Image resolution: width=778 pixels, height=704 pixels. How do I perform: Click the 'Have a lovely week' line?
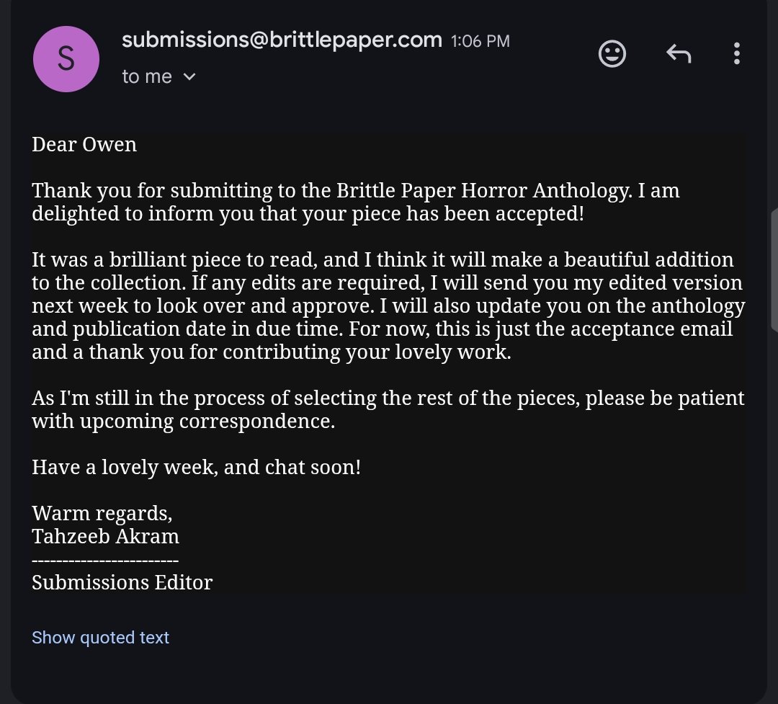tap(196, 467)
